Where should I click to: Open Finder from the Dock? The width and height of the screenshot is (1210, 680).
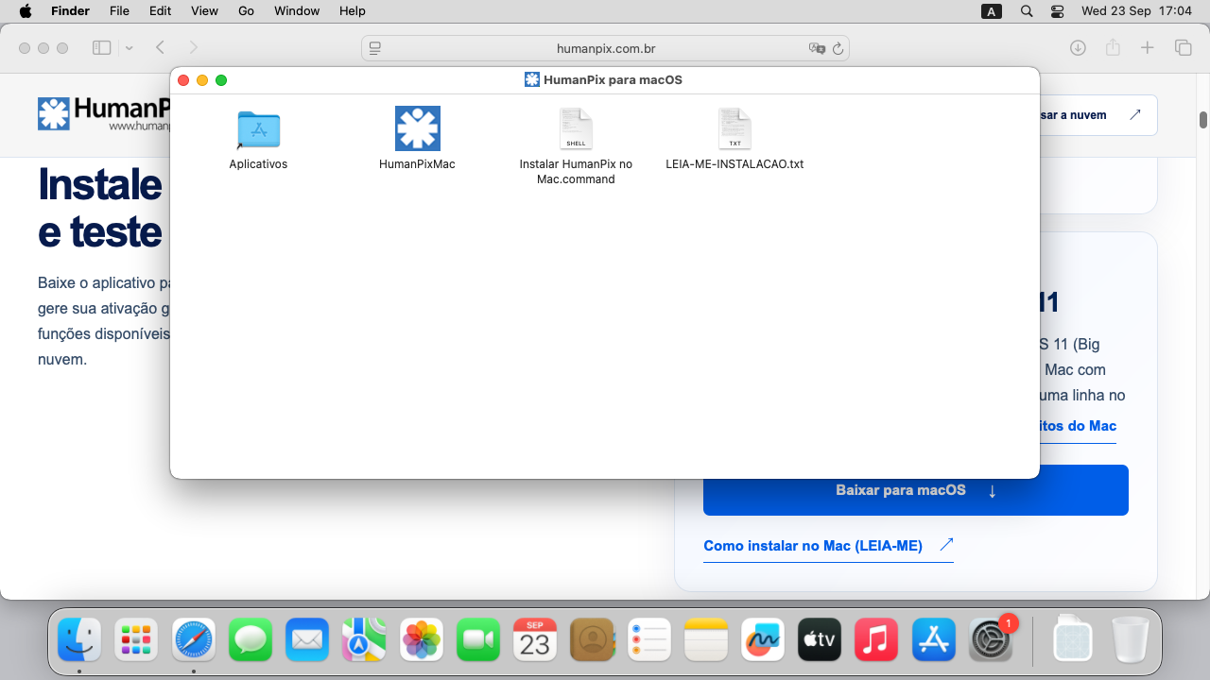click(x=79, y=641)
